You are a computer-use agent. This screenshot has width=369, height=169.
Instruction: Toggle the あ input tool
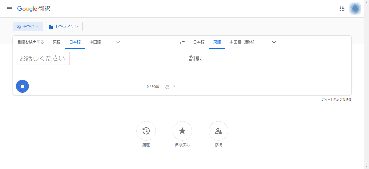click(167, 87)
